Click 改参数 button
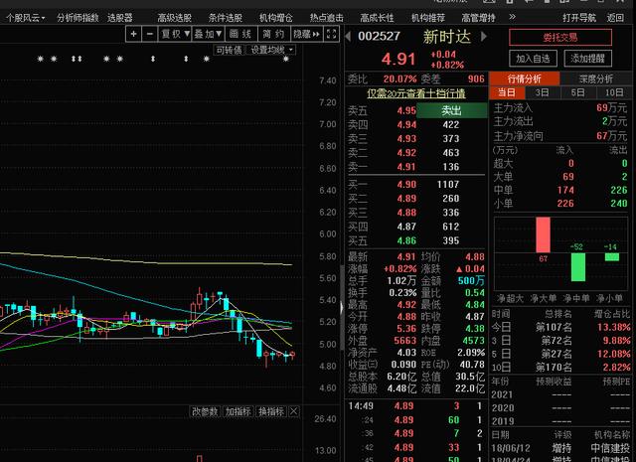This screenshot has width=636, height=462. point(206,411)
